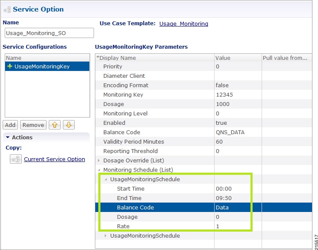Click the Name input field Usage_Monitoring_SO

pyautogui.click(x=49, y=33)
